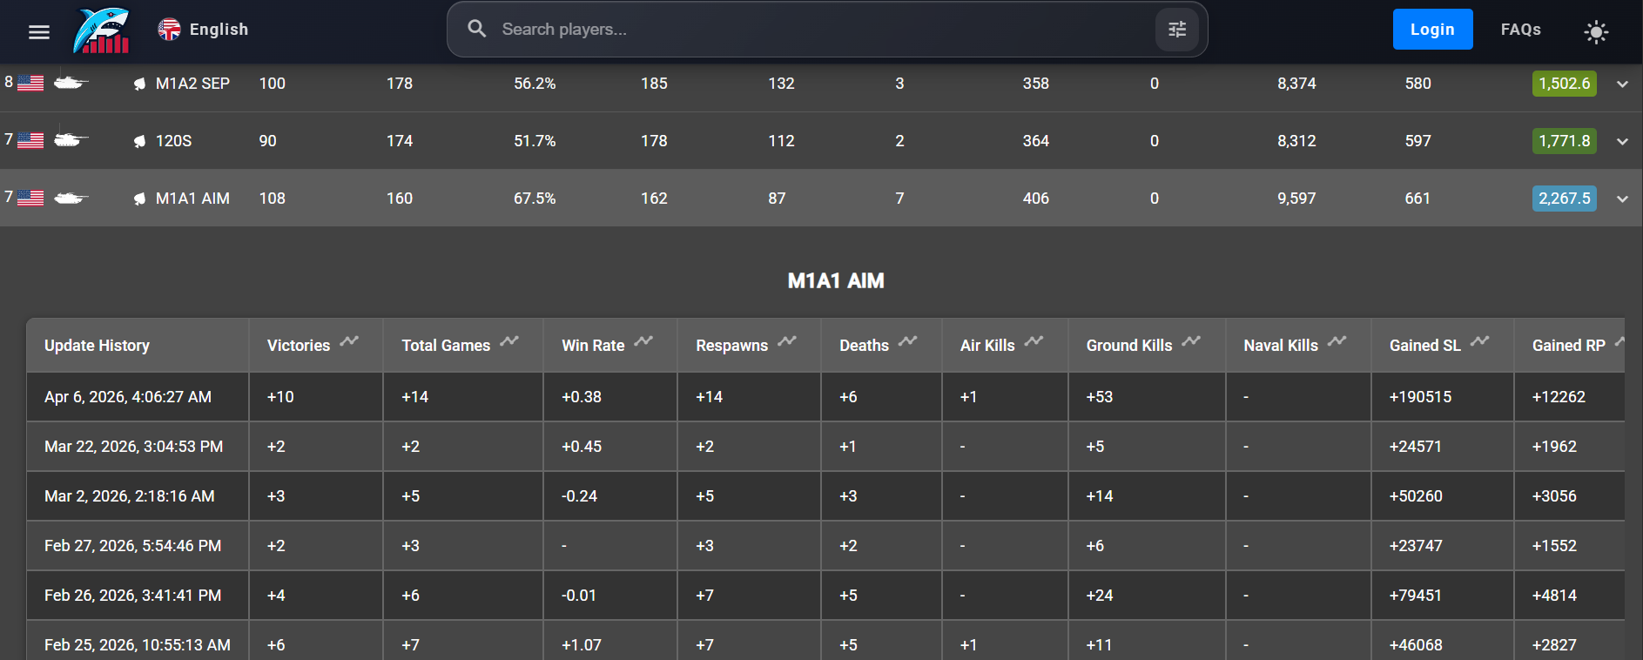This screenshot has width=1643, height=660.
Task: Click the Mar 22, 2026, 3:04:53 PM entry
Action: 133,447
